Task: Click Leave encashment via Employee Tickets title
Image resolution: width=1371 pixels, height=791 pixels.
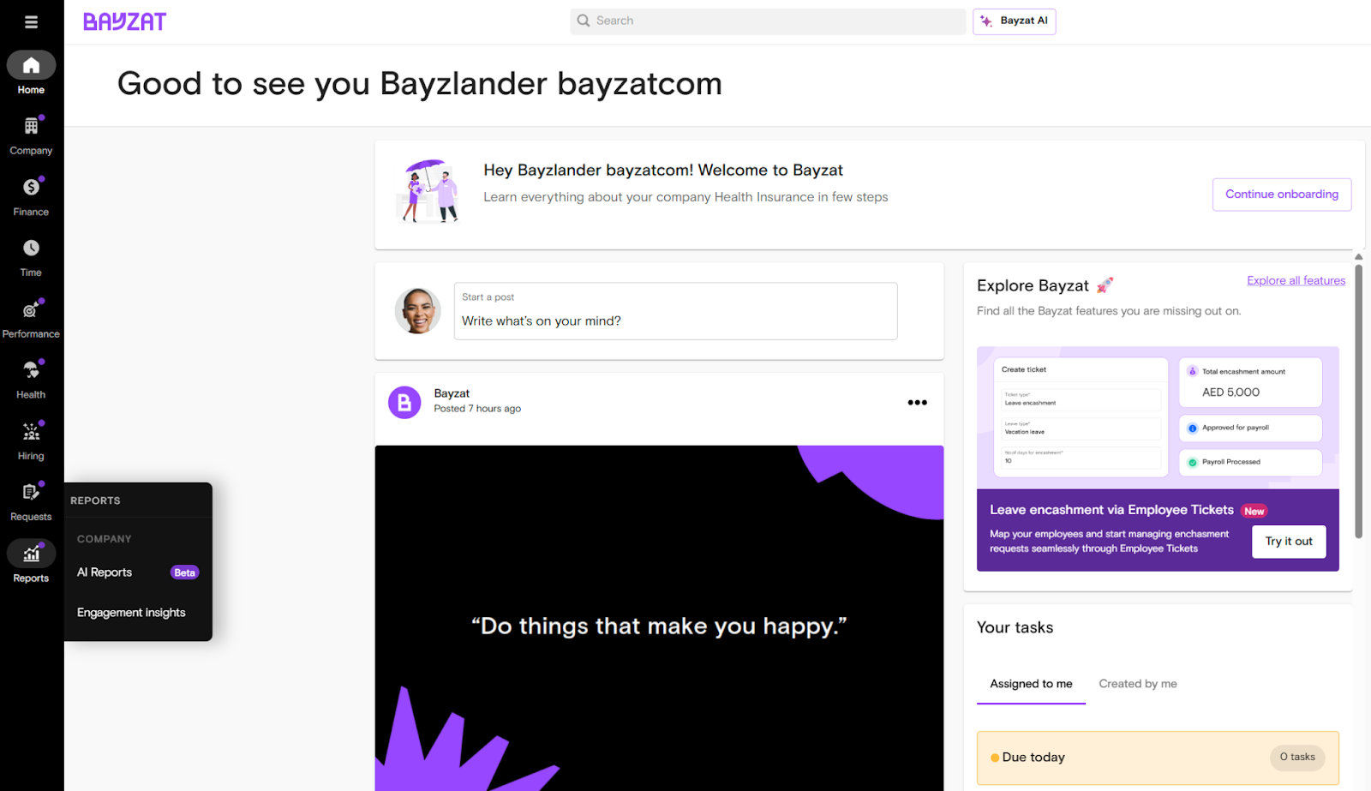Action: (1111, 510)
